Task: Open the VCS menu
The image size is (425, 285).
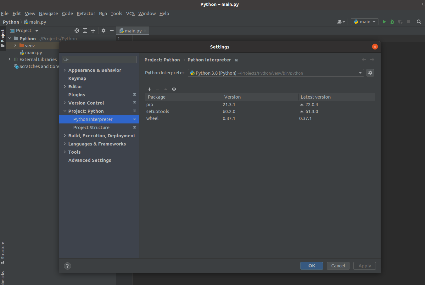Action: point(130,14)
